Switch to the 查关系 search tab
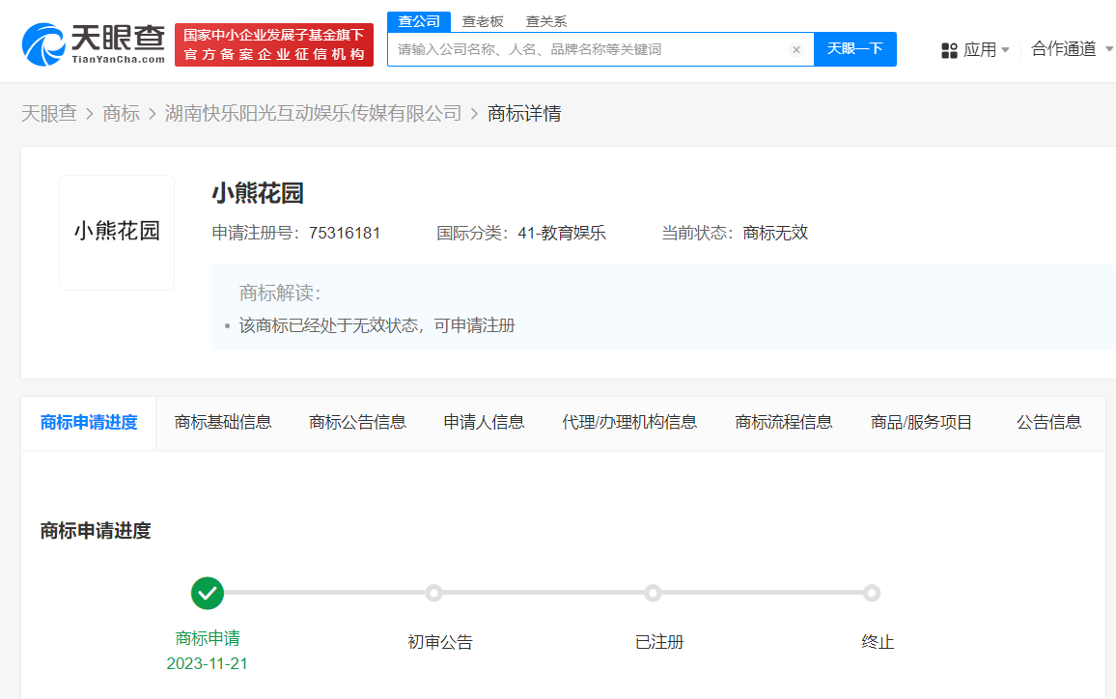This screenshot has height=699, width=1116. 546,20
